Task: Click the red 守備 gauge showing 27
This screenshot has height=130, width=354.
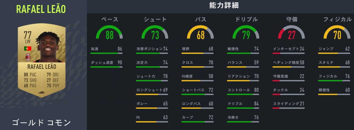Action: tap(291, 33)
